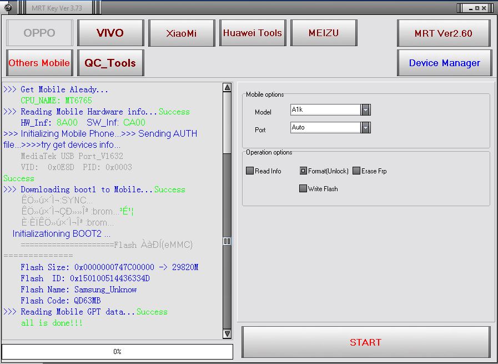Click the Reading Mobile GPT data line
This screenshot has width=498, height=364.
[x=85, y=312]
